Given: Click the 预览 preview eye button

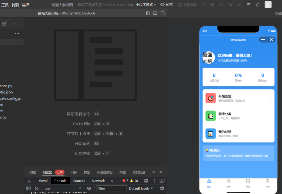Looking at the screenshot, I should point(166,5).
